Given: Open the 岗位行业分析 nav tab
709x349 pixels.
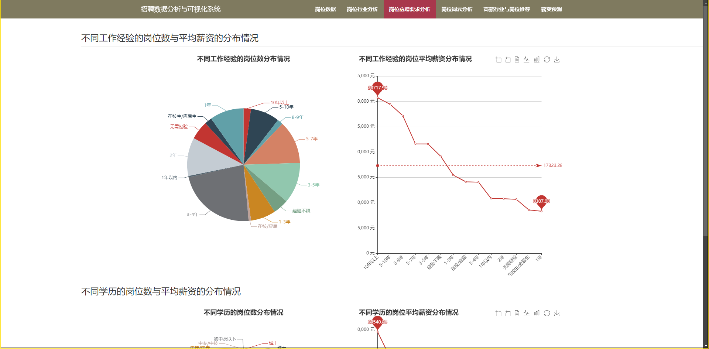Looking at the screenshot, I should (362, 9).
